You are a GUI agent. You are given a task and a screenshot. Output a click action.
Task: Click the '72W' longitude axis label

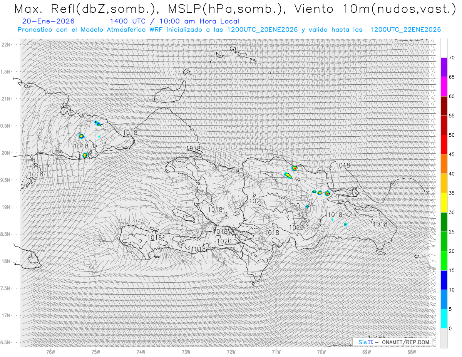pyautogui.click(x=231, y=352)
